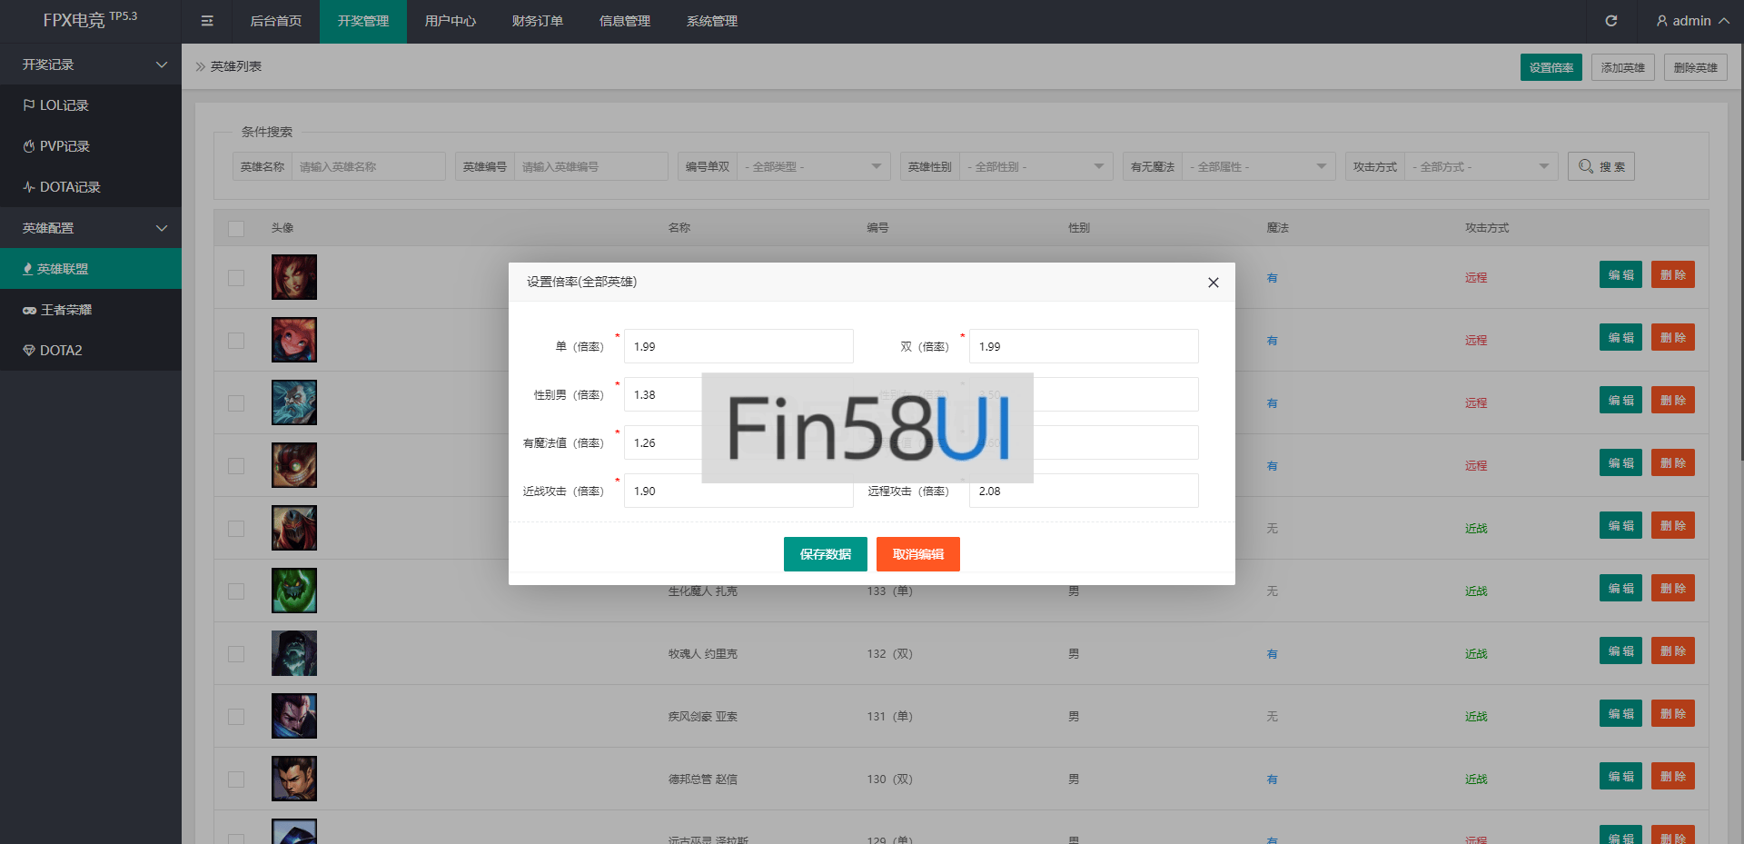Click the sidebar collapse hamburger icon

(207, 21)
